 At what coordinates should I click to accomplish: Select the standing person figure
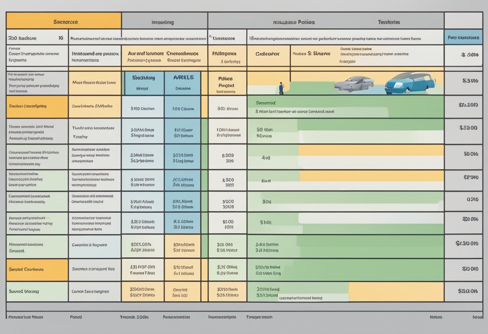click(x=281, y=88)
